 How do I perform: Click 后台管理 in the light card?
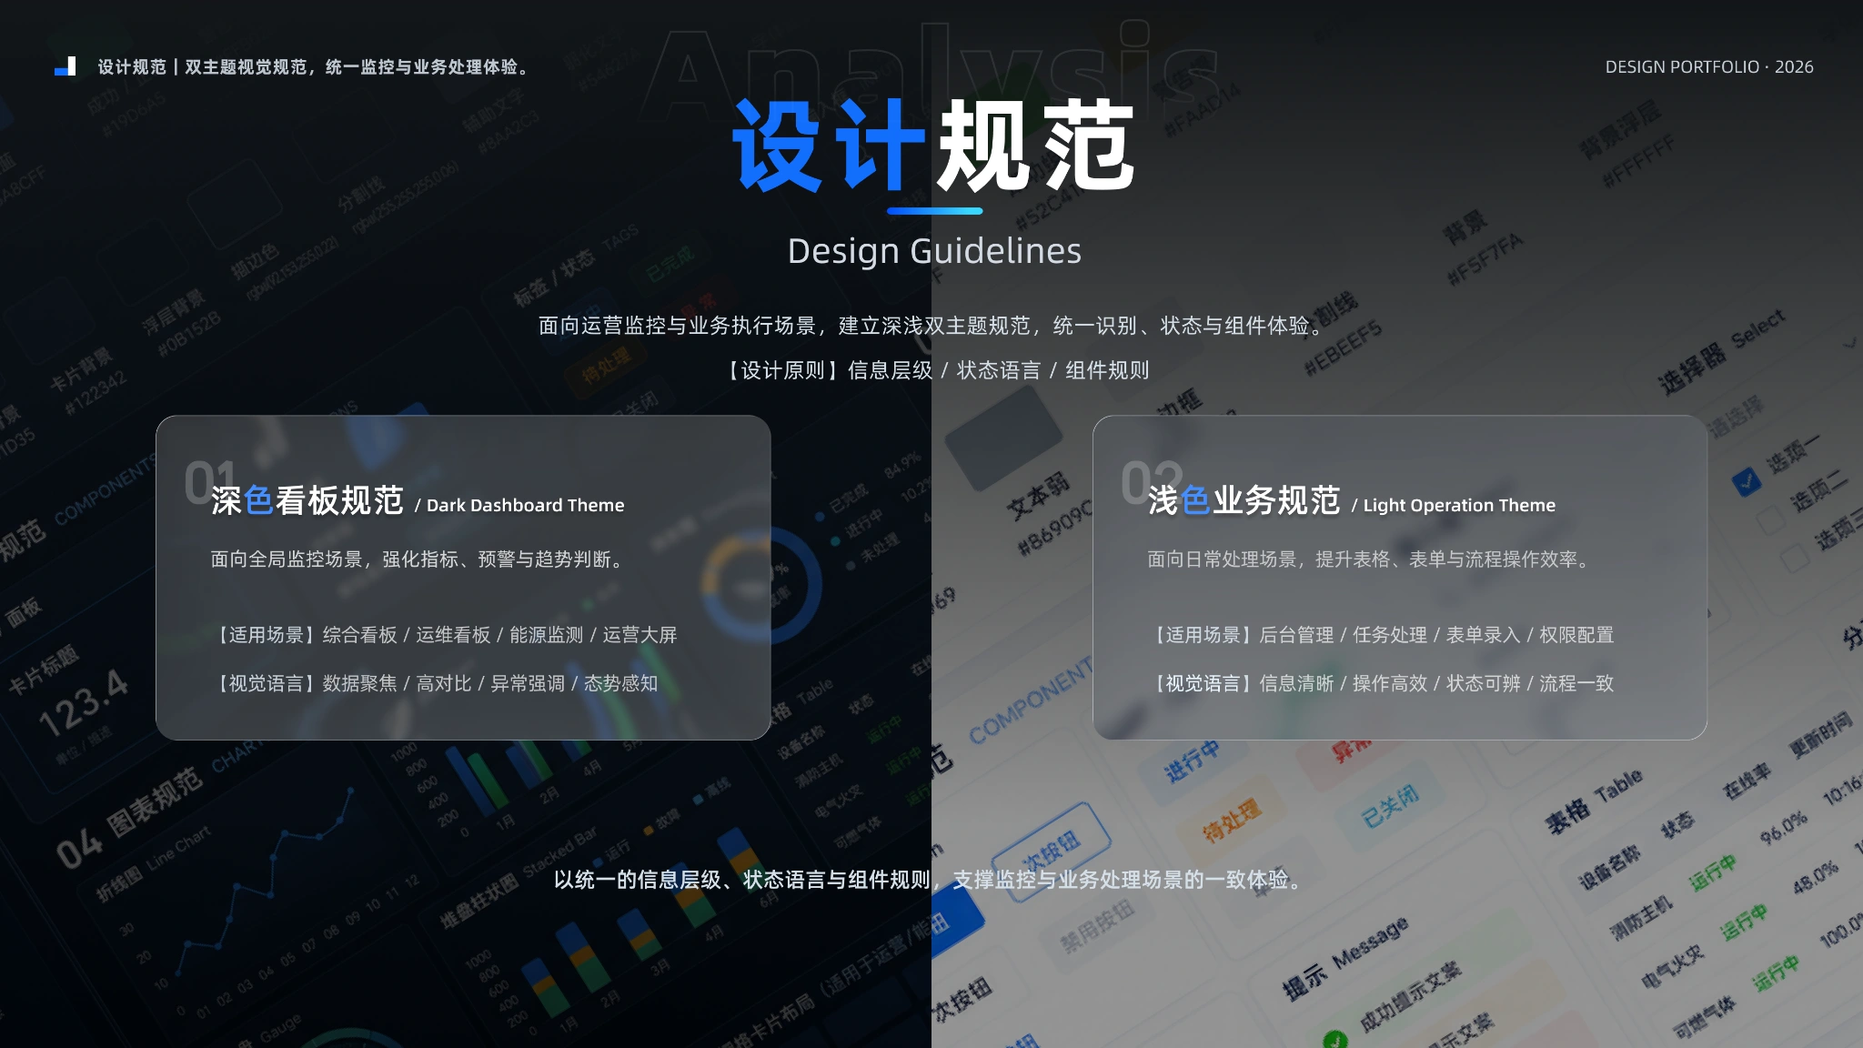1297,635
